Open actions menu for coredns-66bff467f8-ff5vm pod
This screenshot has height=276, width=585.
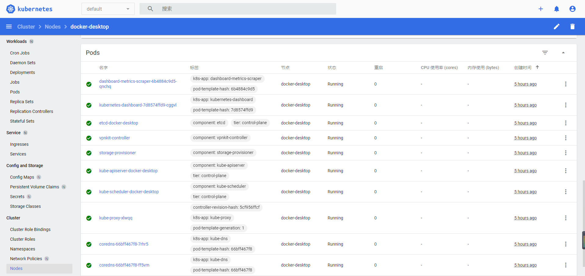[566, 265]
